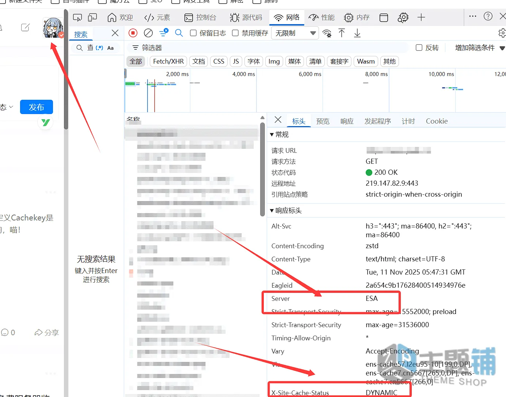Viewport: 506px width, 397px height.
Task: Toggle regular expression search option
Action: (99, 48)
